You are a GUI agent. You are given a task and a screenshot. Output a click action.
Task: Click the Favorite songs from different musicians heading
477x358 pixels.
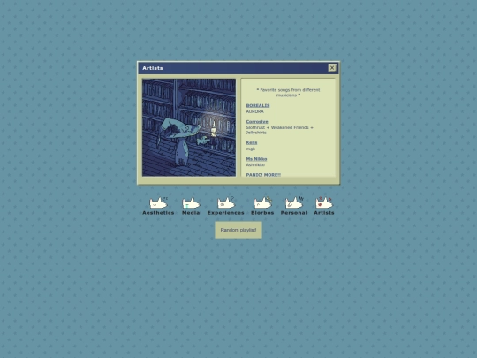(288, 93)
